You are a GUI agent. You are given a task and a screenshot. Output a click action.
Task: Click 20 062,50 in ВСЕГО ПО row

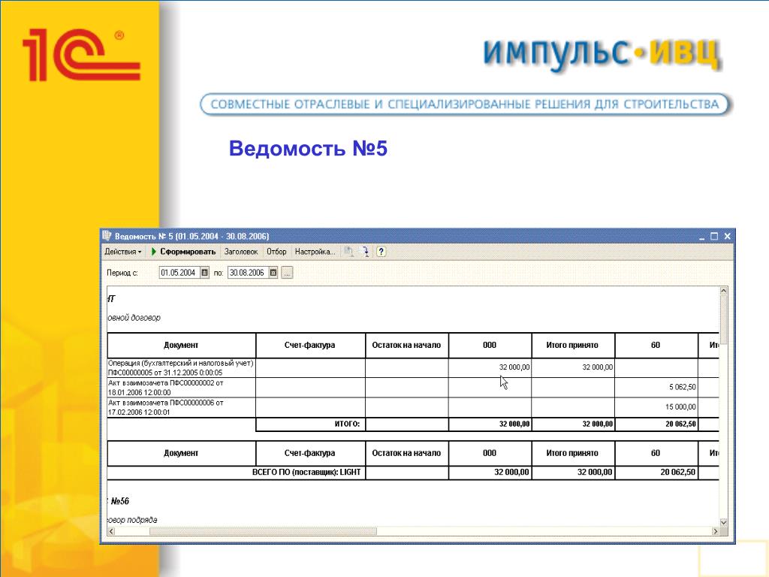pyautogui.click(x=656, y=473)
